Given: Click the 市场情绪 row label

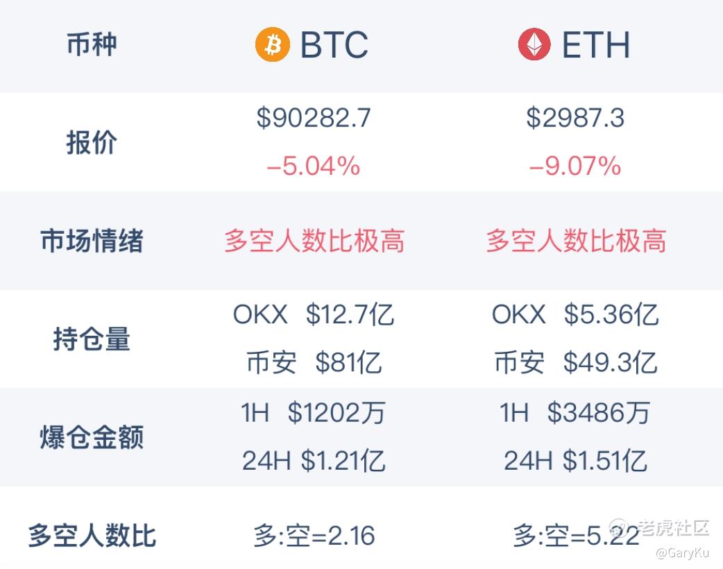Looking at the screenshot, I should tap(92, 241).
